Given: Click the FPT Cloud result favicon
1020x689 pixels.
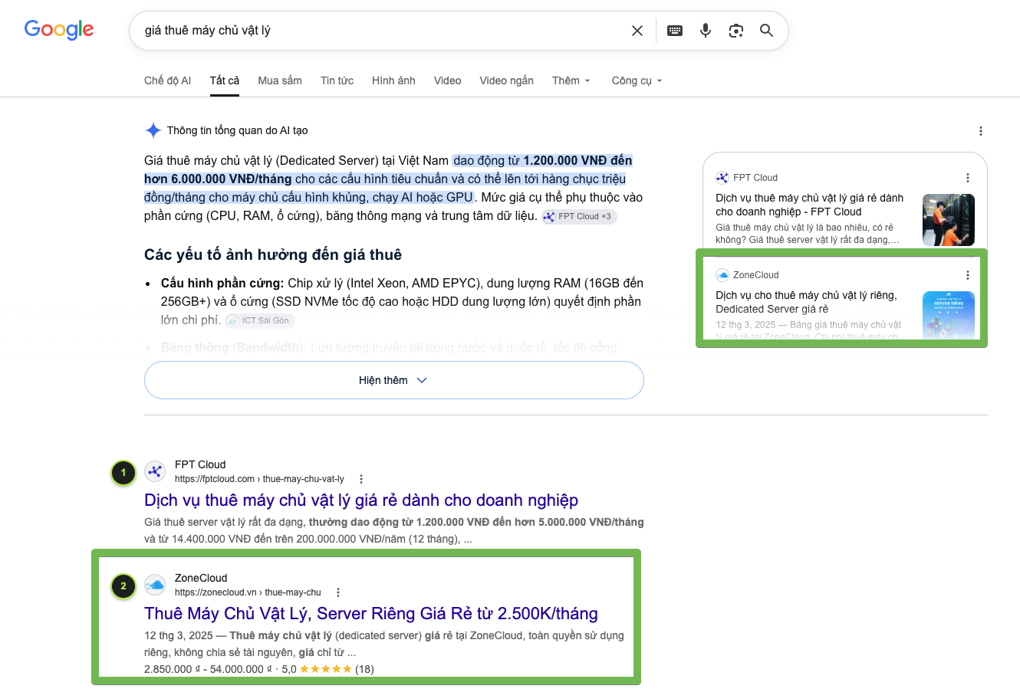Looking at the screenshot, I should [155, 471].
